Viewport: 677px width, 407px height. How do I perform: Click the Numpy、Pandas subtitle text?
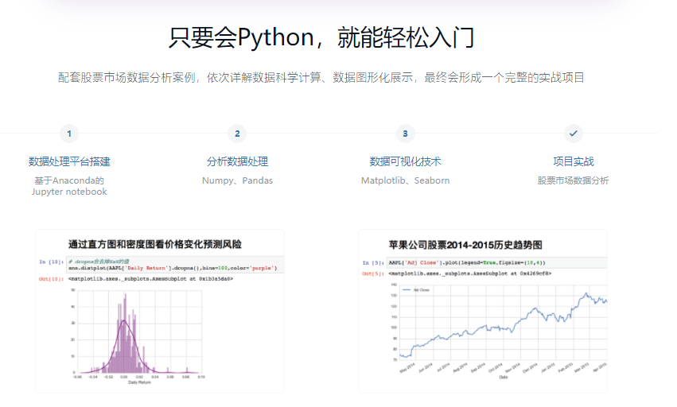coord(237,180)
